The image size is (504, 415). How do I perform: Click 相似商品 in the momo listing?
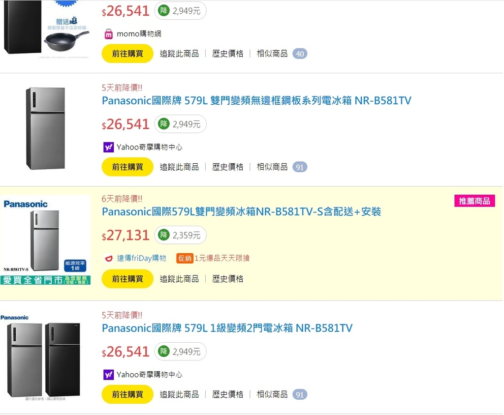tap(272, 54)
